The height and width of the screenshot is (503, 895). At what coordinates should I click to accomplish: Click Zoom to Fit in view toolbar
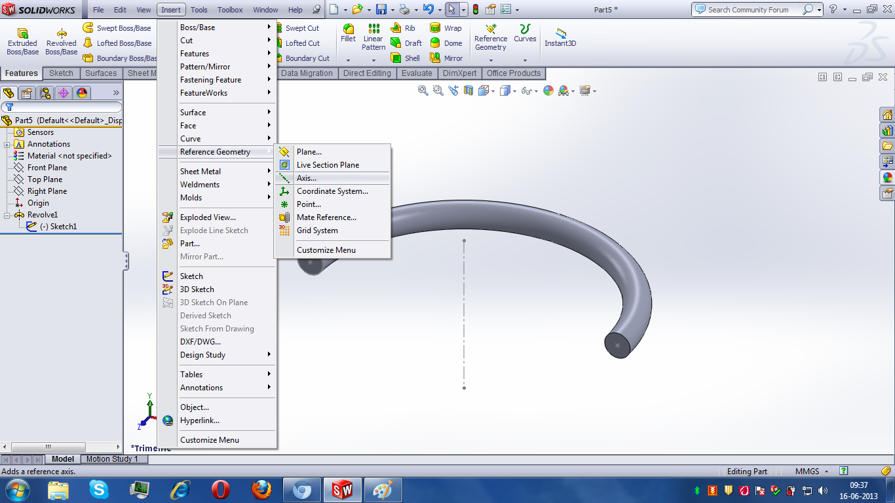click(424, 91)
